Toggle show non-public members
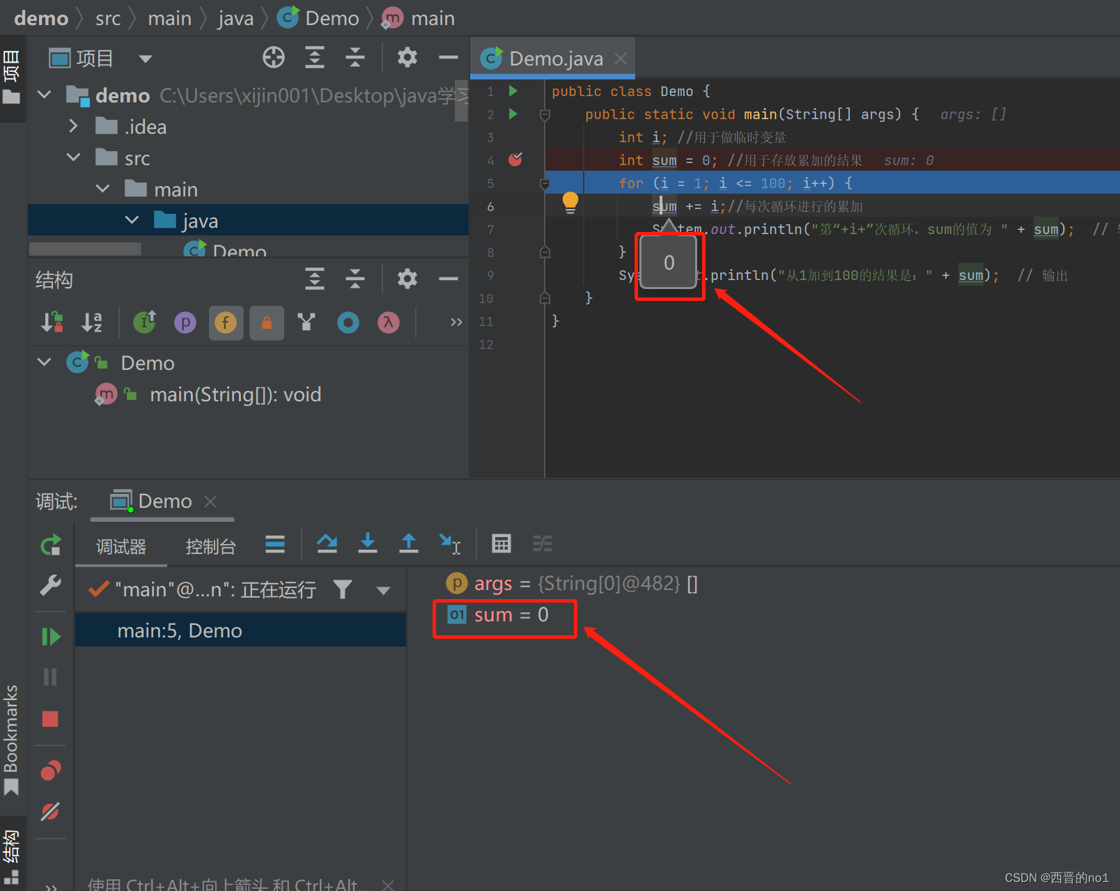The image size is (1120, 891). coord(267,323)
